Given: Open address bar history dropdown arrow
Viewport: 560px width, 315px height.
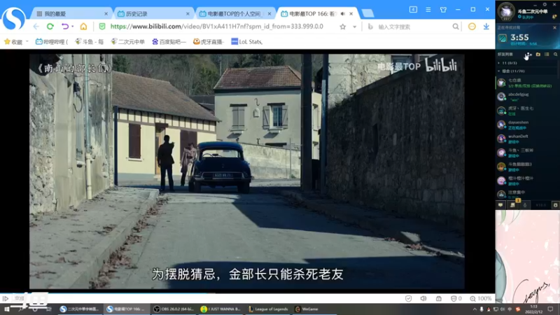Looking at the screenshot, I should pos(354,27).
